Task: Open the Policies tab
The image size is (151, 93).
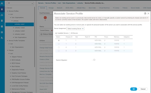Action: [125, 8]
